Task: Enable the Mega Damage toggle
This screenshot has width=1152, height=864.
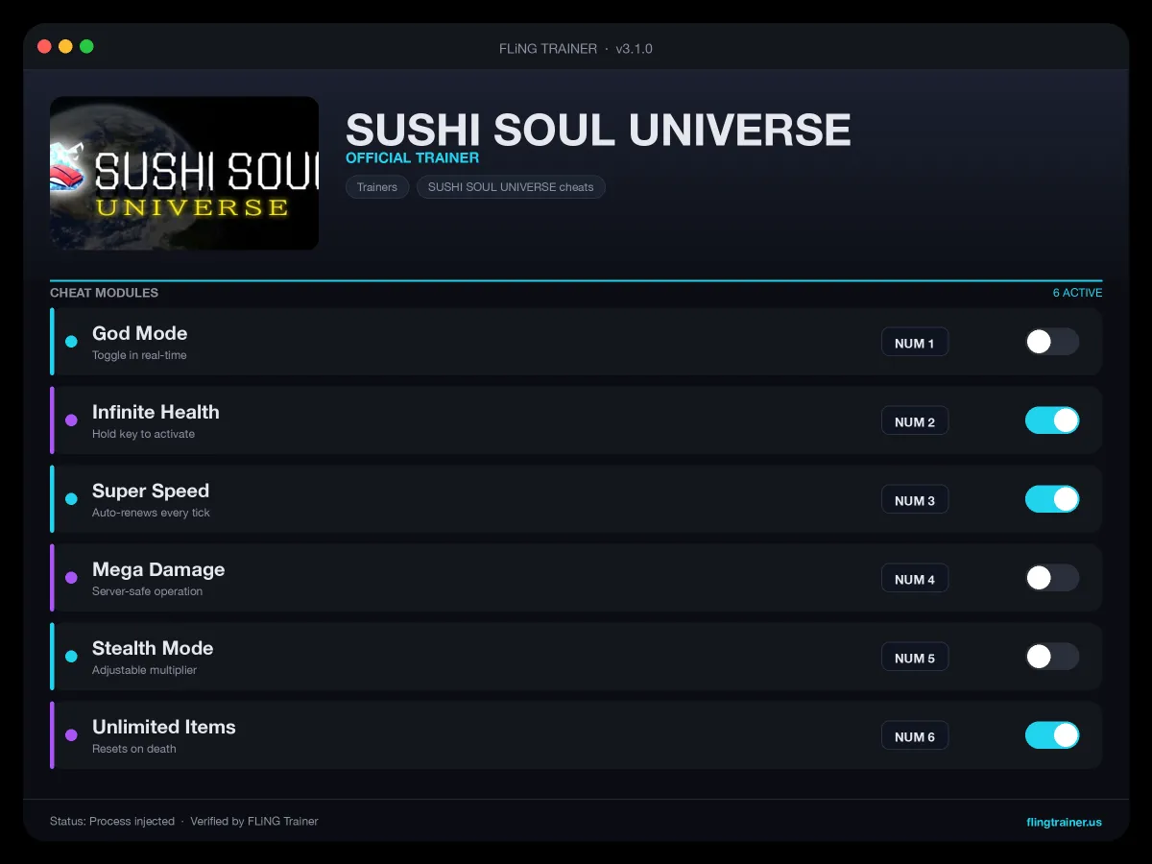Action: coord(1052,578)
